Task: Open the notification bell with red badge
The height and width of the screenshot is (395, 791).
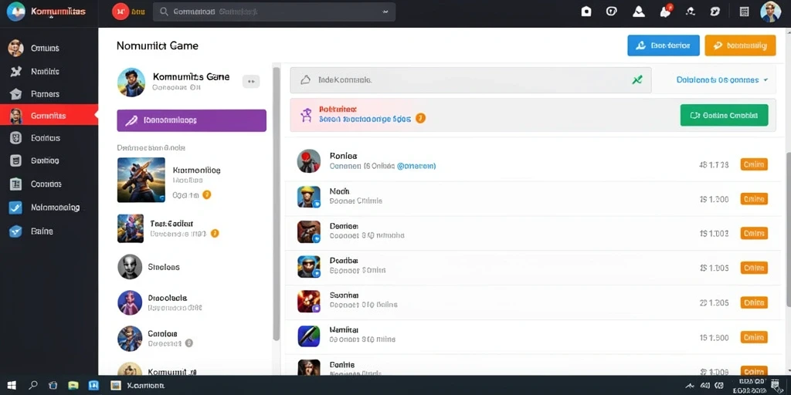Action: click(666, 11)
